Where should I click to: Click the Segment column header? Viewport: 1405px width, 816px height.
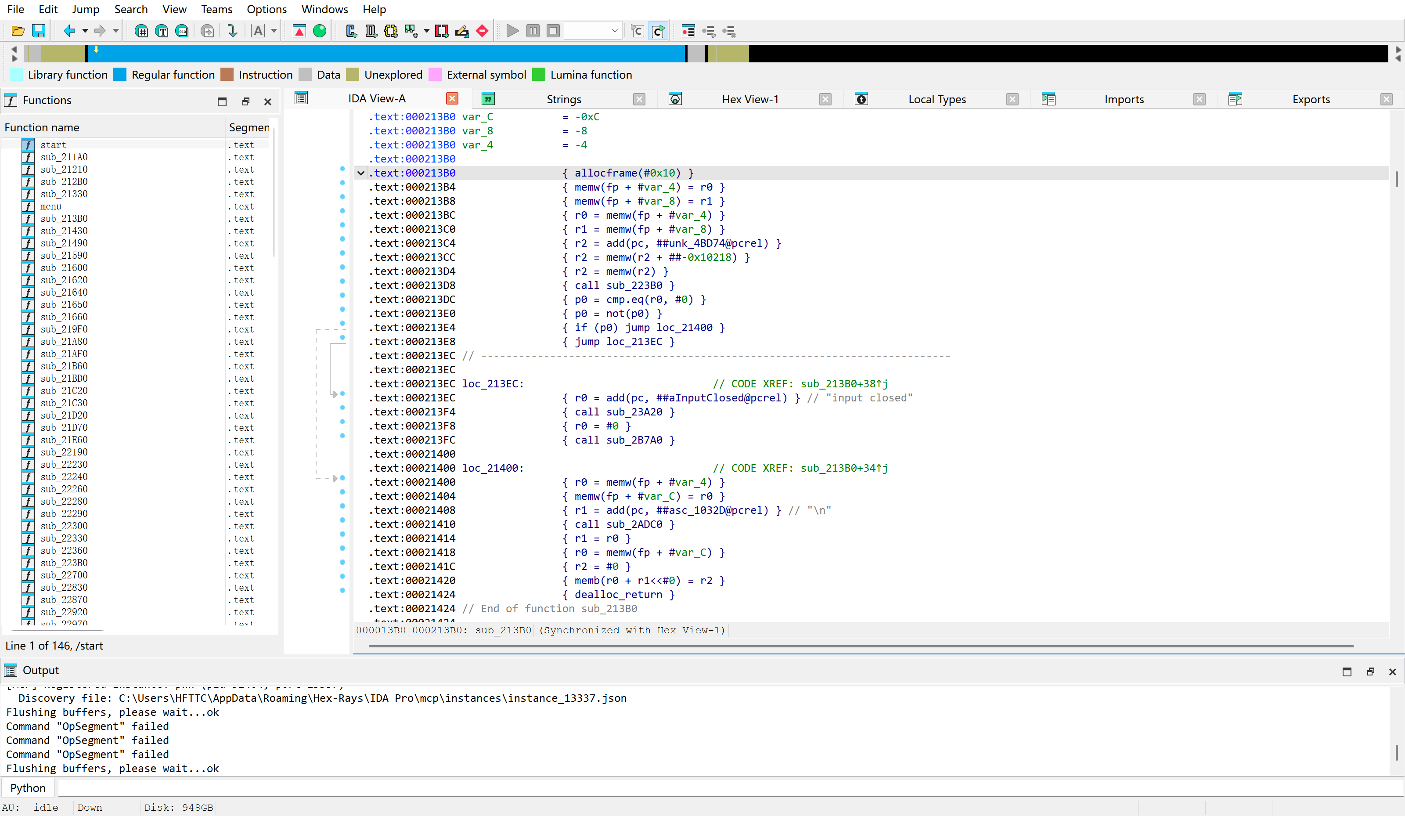point(248,128)
